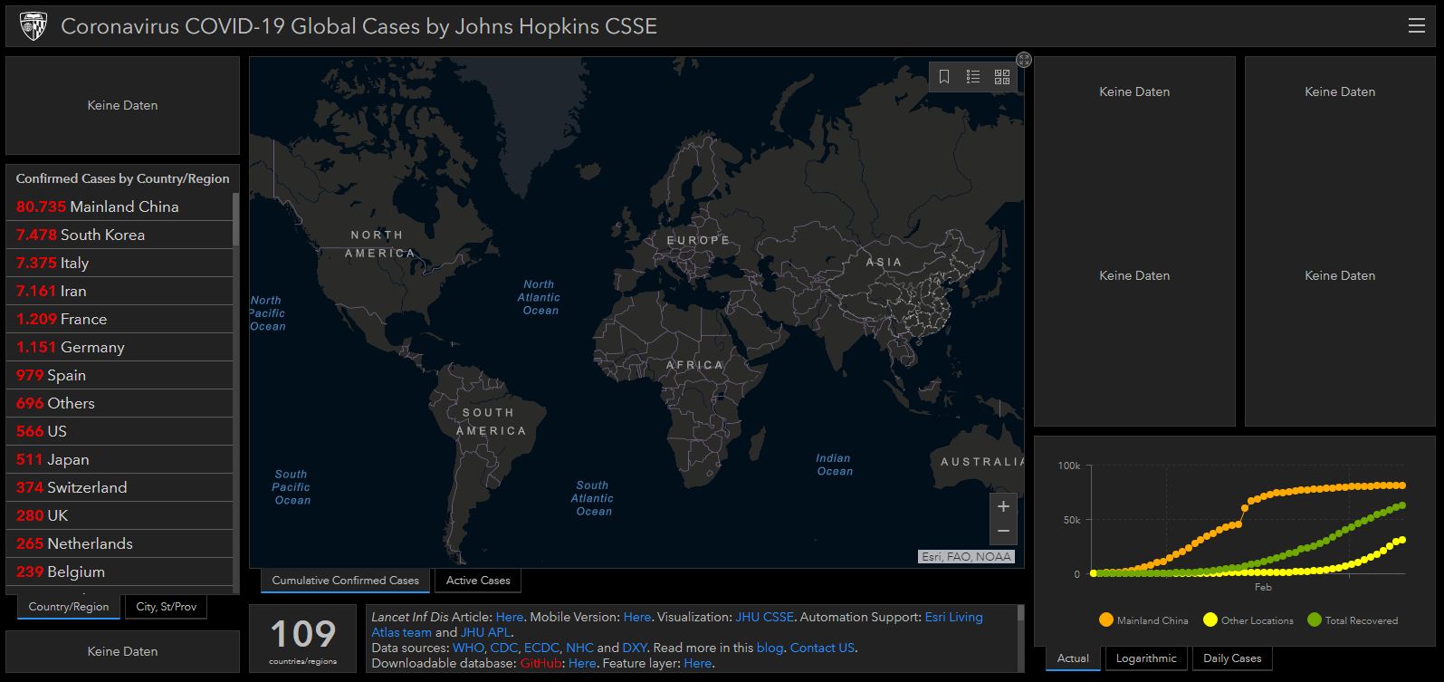Select Netherlands row in country list
This screenshot has width=1444, height=682.
click(120, 543)
